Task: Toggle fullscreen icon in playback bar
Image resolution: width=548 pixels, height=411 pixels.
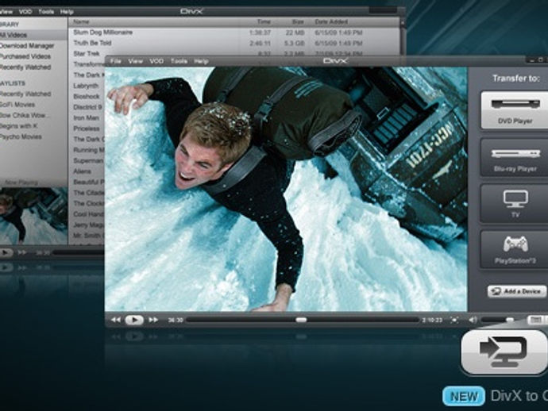Action: pyautogui.click(x=454, y=320)
